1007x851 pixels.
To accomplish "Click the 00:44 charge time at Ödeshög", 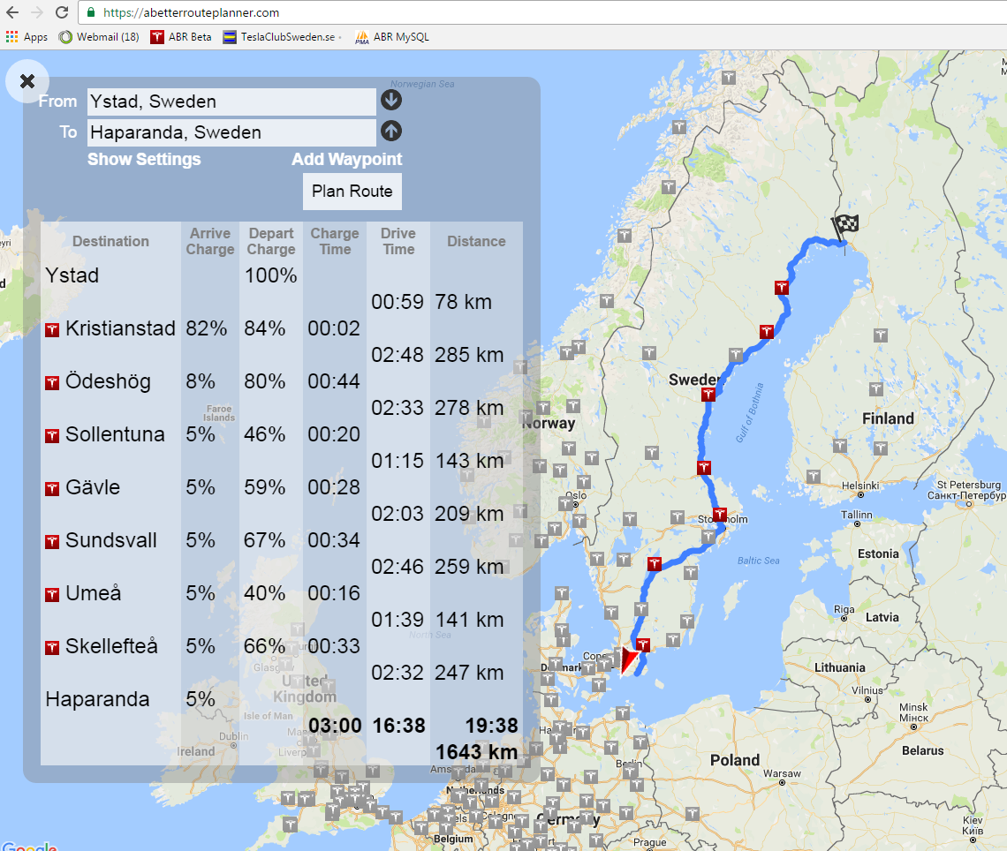I will coord(333,381).
